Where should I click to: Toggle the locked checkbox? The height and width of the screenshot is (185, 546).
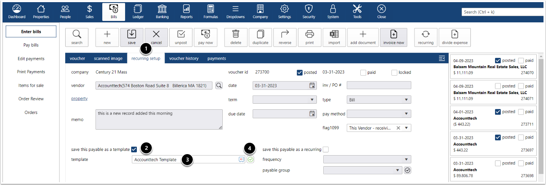(x=394, y=72)
